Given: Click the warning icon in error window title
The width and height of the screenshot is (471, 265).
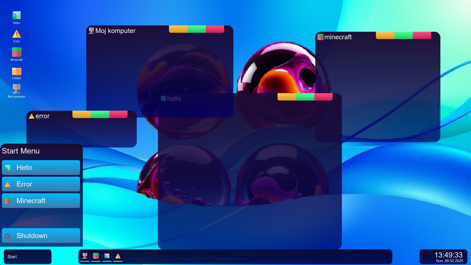Looking at the screenshot, I should [32, 116].
